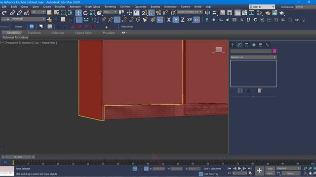
Task: Open the Sign In dropdown
Action: (262, 7)
